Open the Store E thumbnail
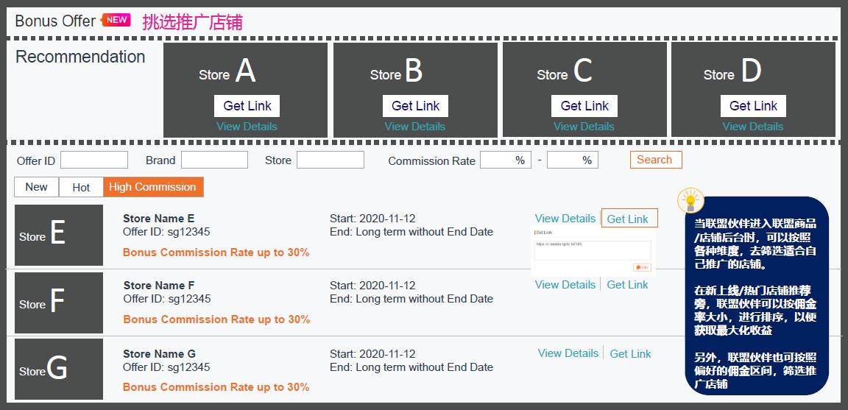This screenshot has height=410, width=848. (59, 235)
